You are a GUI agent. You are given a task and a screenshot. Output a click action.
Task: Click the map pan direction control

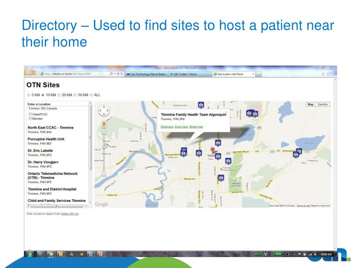pyautogui.click(x=104, y=111)
